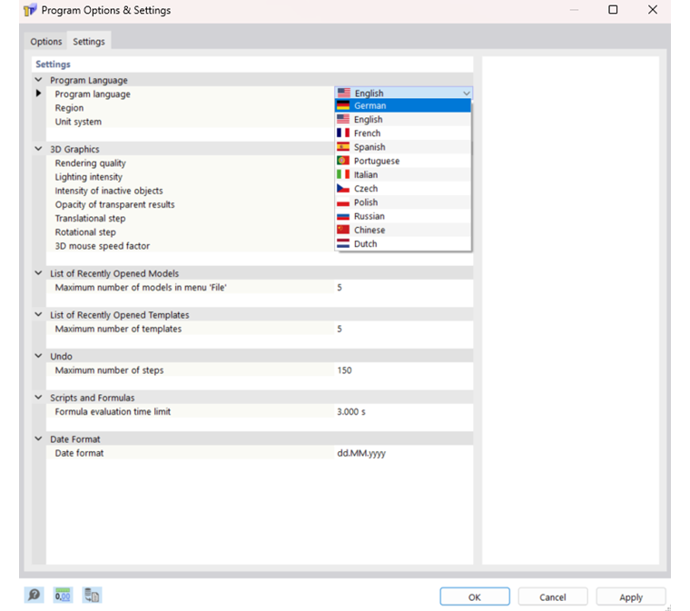Screen dimensions: 690x611
Task: Choose Dutch from the language list
Action: coord(402,243)
